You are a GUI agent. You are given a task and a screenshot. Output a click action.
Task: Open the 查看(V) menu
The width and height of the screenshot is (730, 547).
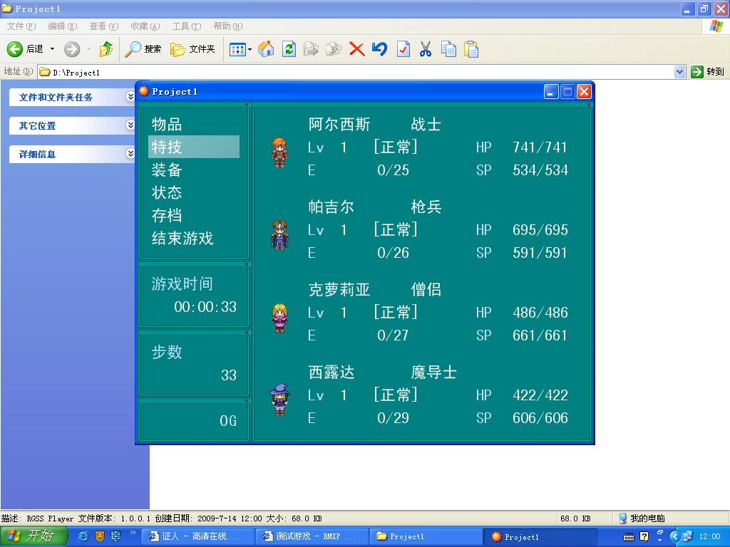[x=104, y=26]
